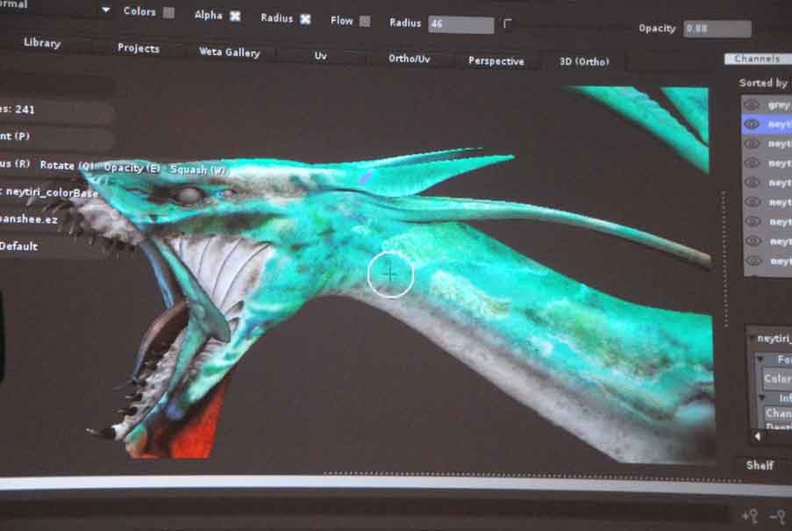Click the 'Sorted by' label above the channel list
The height and width of the screenshot is (531, 792).
[x=764, y=83]
